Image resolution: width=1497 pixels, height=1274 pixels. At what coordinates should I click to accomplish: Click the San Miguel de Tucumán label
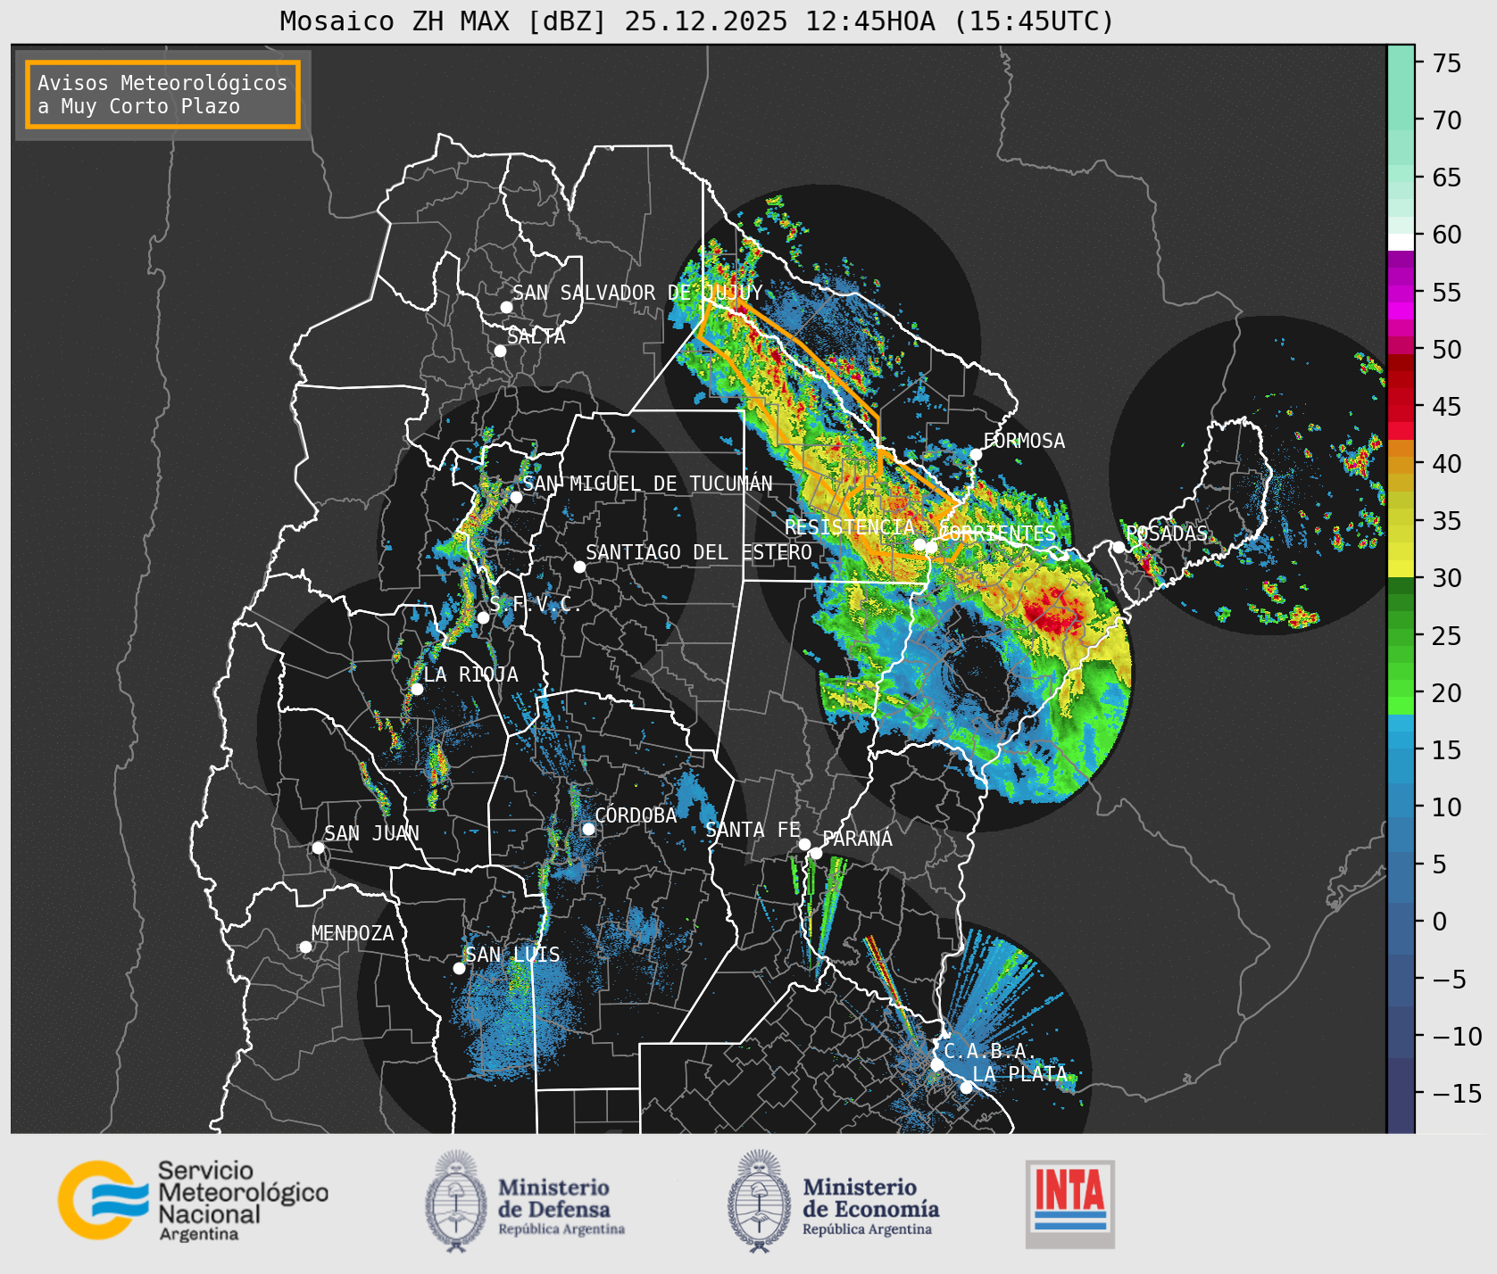(647, 484)
